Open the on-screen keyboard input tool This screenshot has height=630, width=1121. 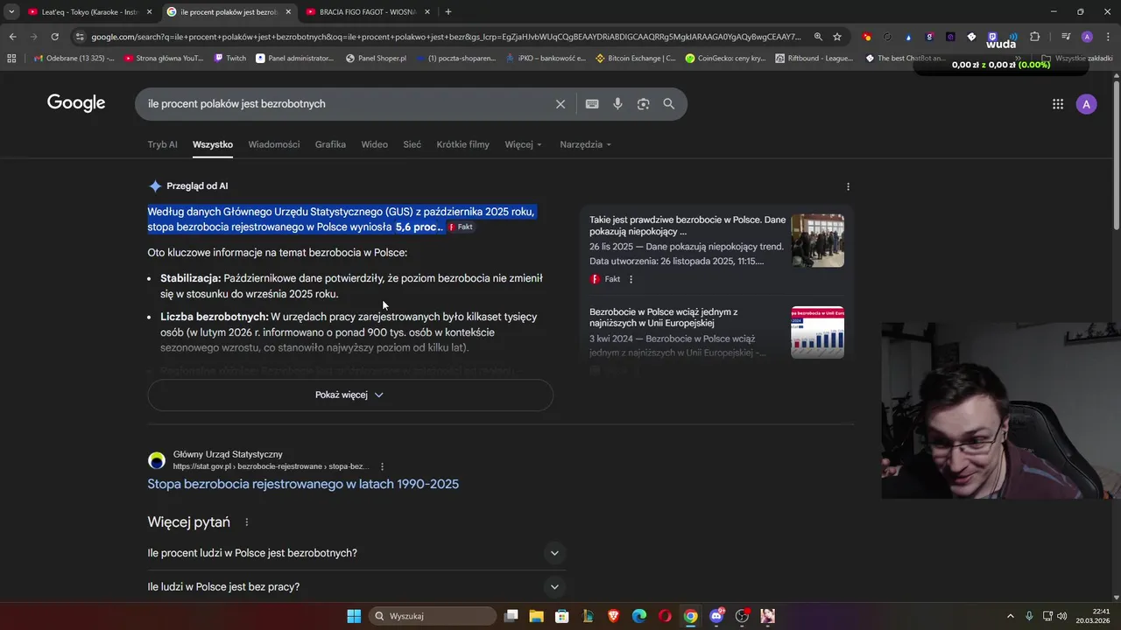[592, 104]
